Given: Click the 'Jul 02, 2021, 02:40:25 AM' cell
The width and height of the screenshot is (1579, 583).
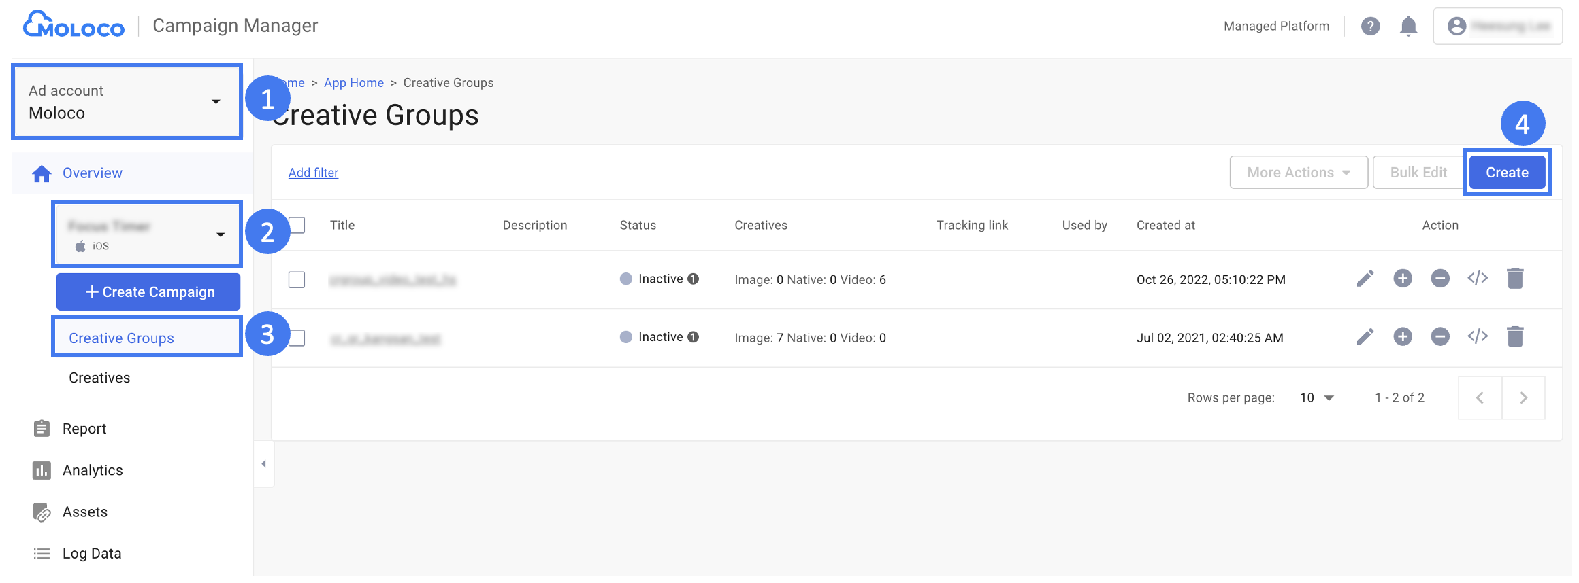Looking at the screenshot, I should tap(1210, 338).
